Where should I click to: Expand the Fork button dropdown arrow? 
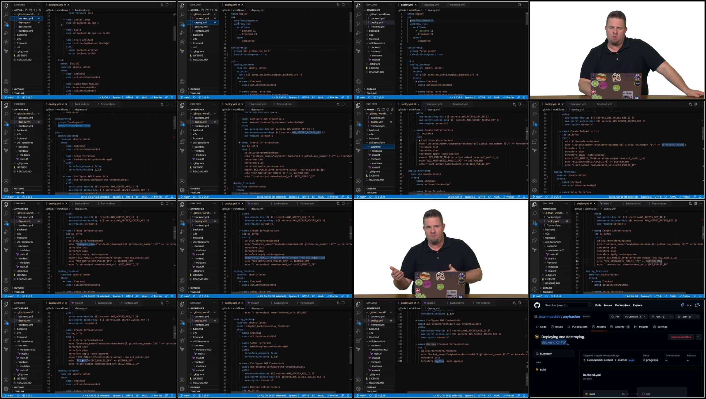click(670, 317)
